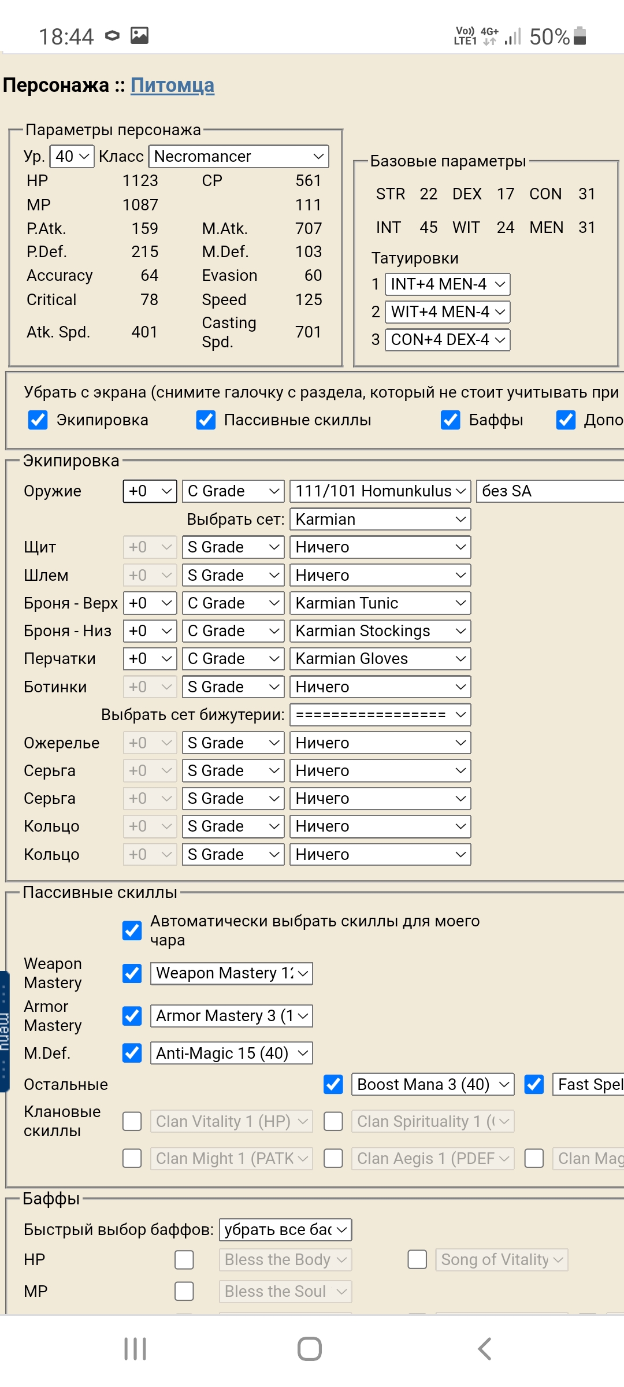Enable Bless the Soul MP buff
The width and height of the screenshot is (624, 1387).
[184, 1291]
